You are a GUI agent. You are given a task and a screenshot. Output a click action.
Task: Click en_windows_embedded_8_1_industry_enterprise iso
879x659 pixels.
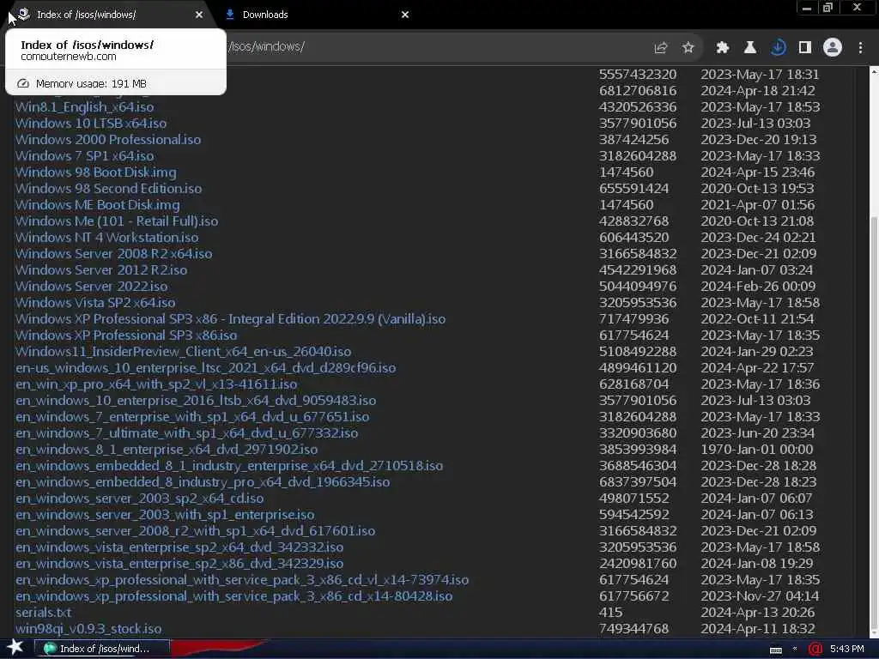(x=229, y=465)
